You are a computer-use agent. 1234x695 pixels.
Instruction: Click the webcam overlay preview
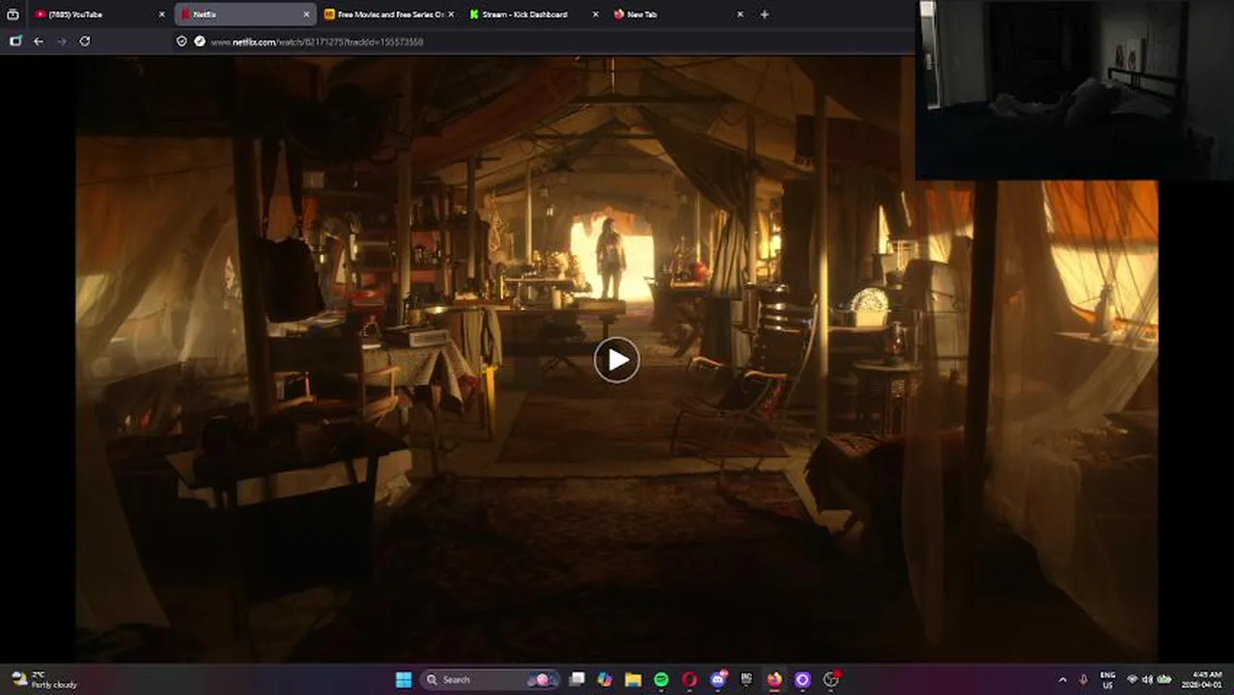(x=1075, y=90)
